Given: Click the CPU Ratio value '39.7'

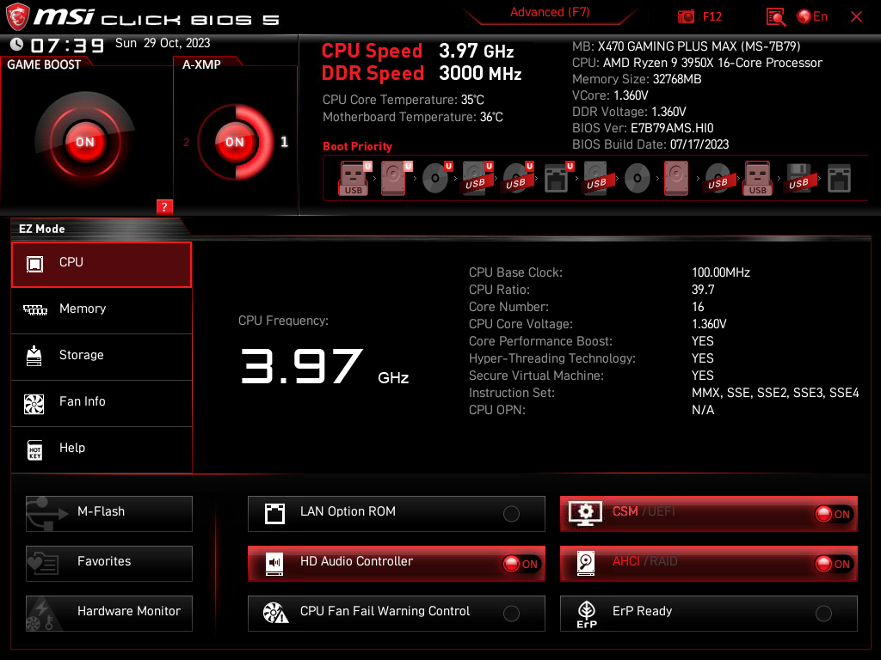Looking at the screenshot, I should coord(703,290).
